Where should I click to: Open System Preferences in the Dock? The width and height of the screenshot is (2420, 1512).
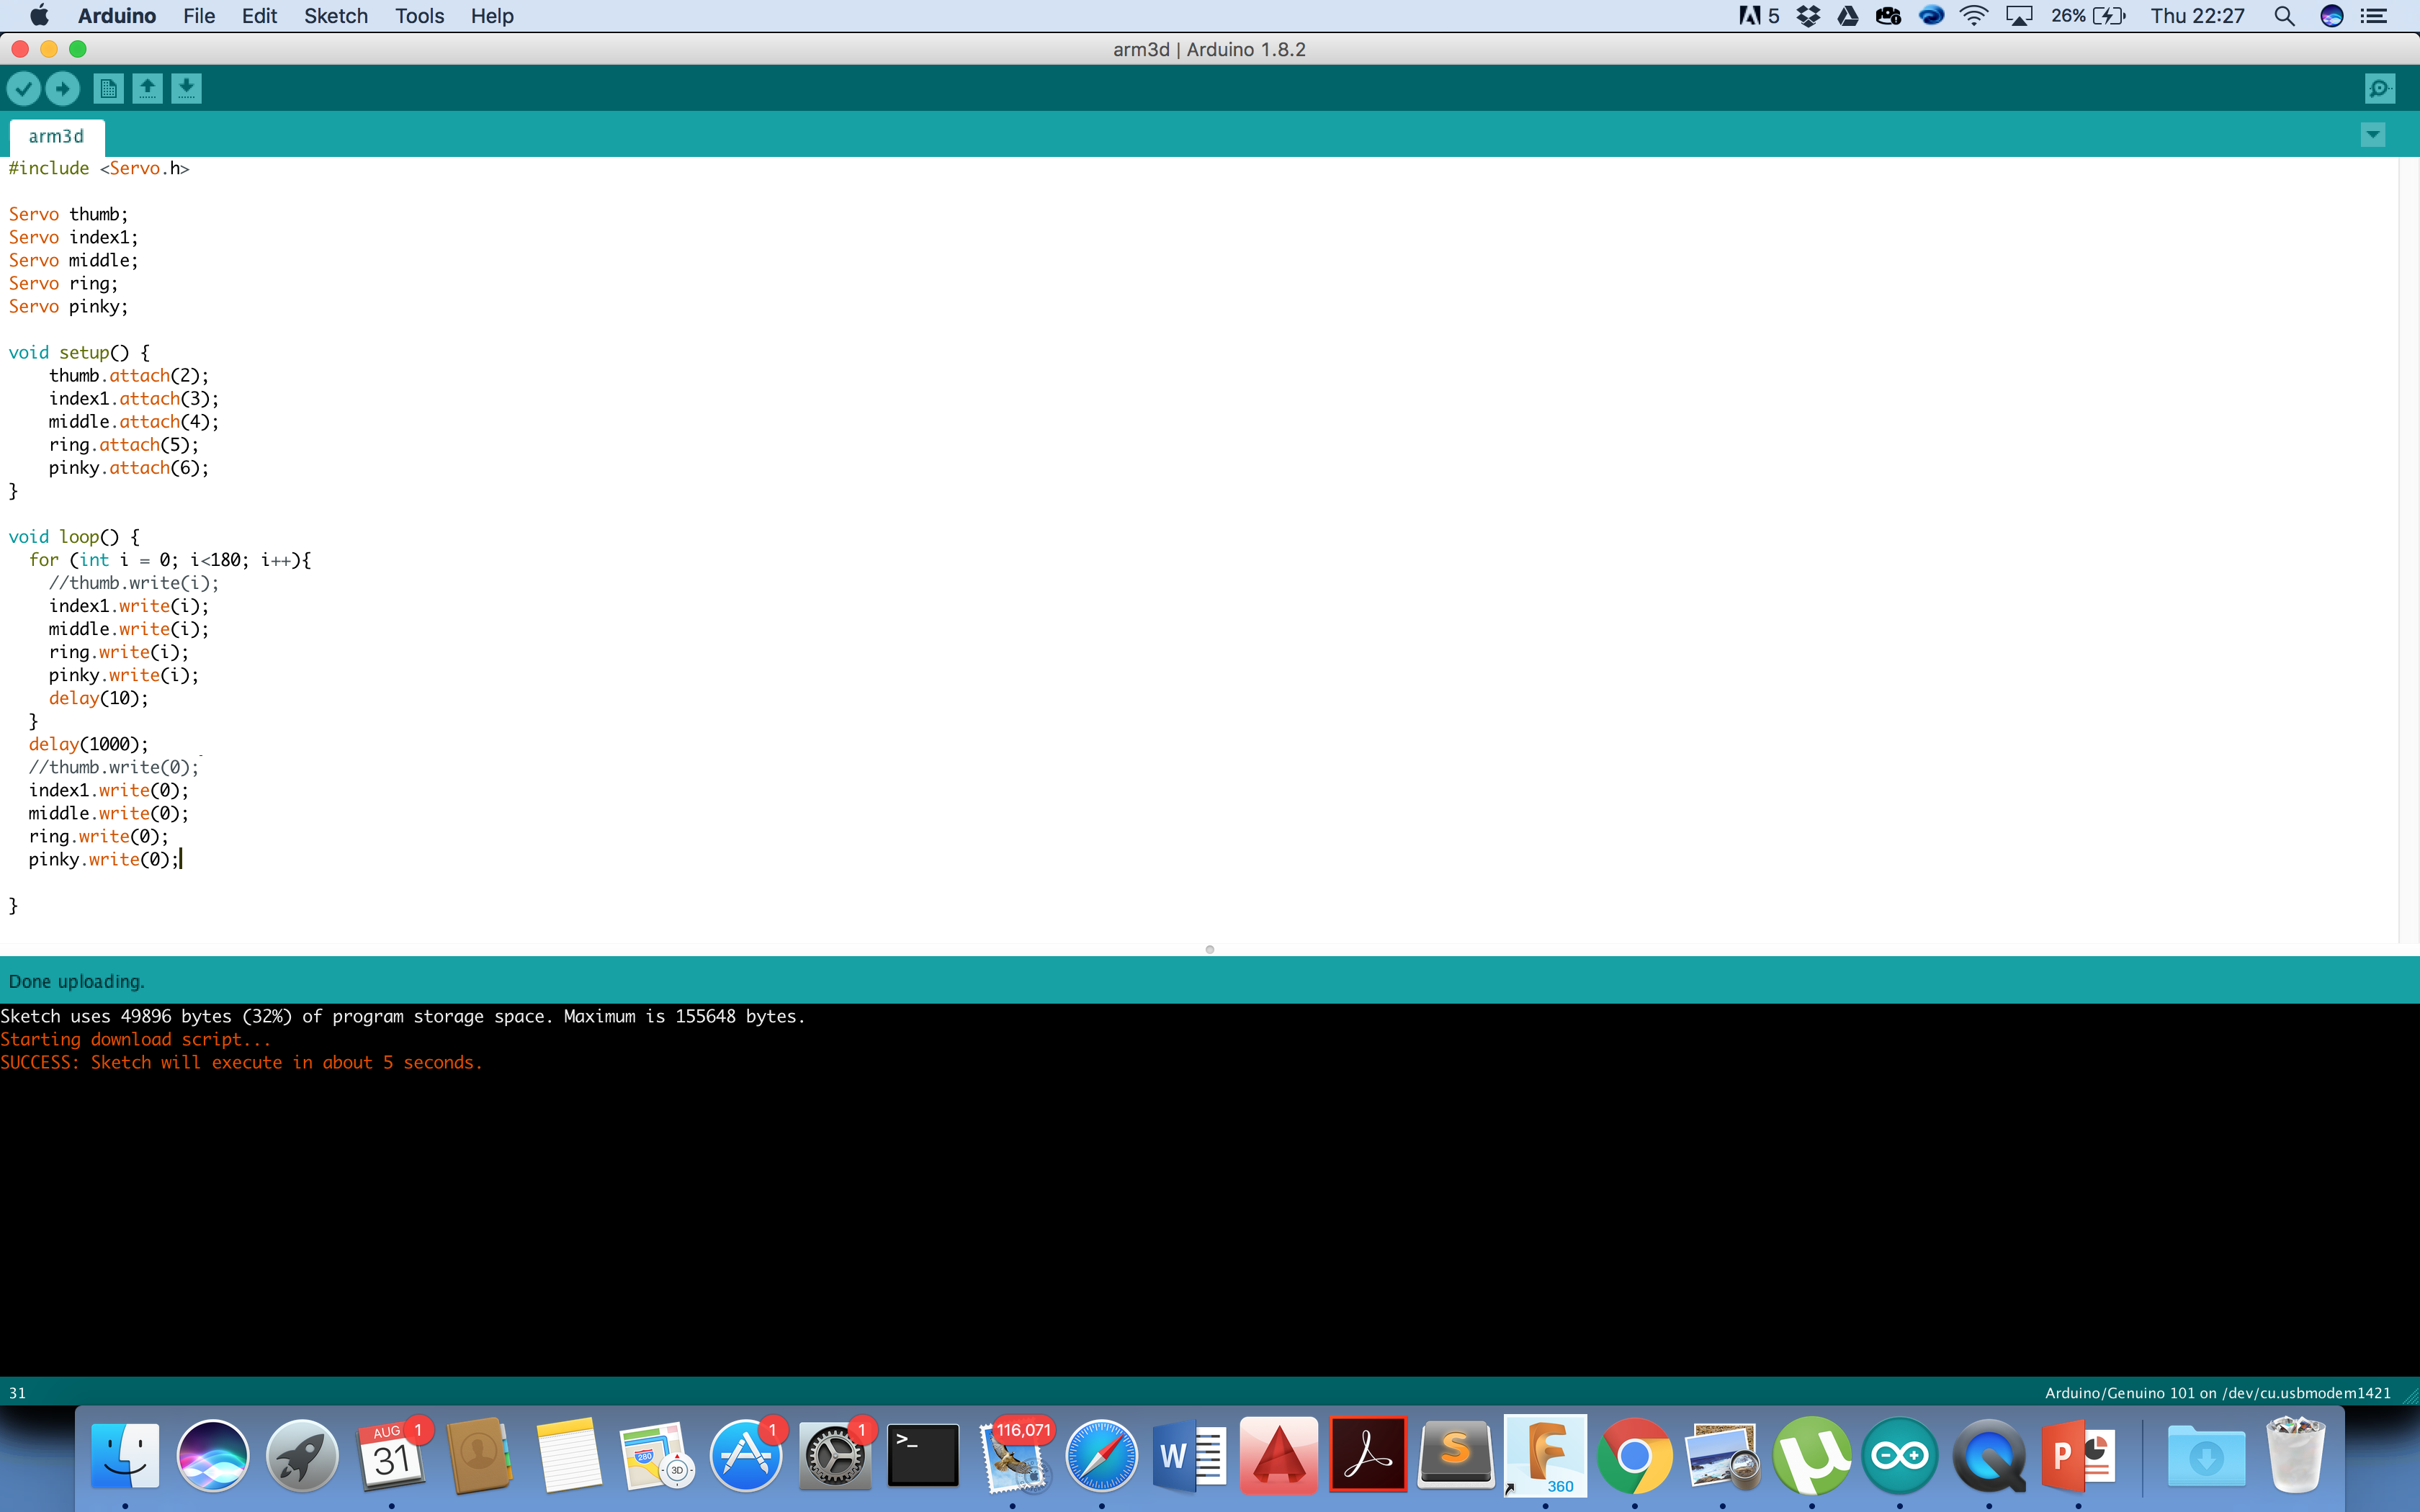(x=835, y=1456)
